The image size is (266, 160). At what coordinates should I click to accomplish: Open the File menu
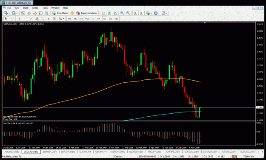(9, 8)
